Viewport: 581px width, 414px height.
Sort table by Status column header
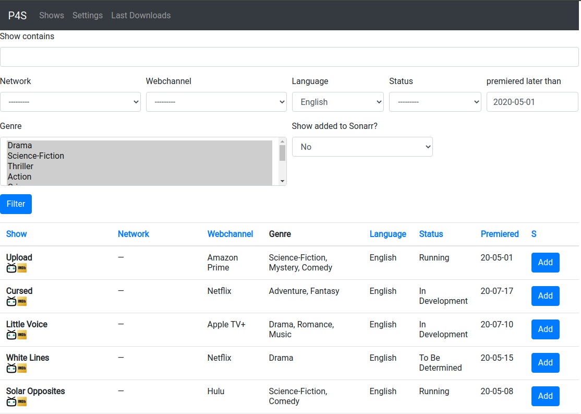431,234
